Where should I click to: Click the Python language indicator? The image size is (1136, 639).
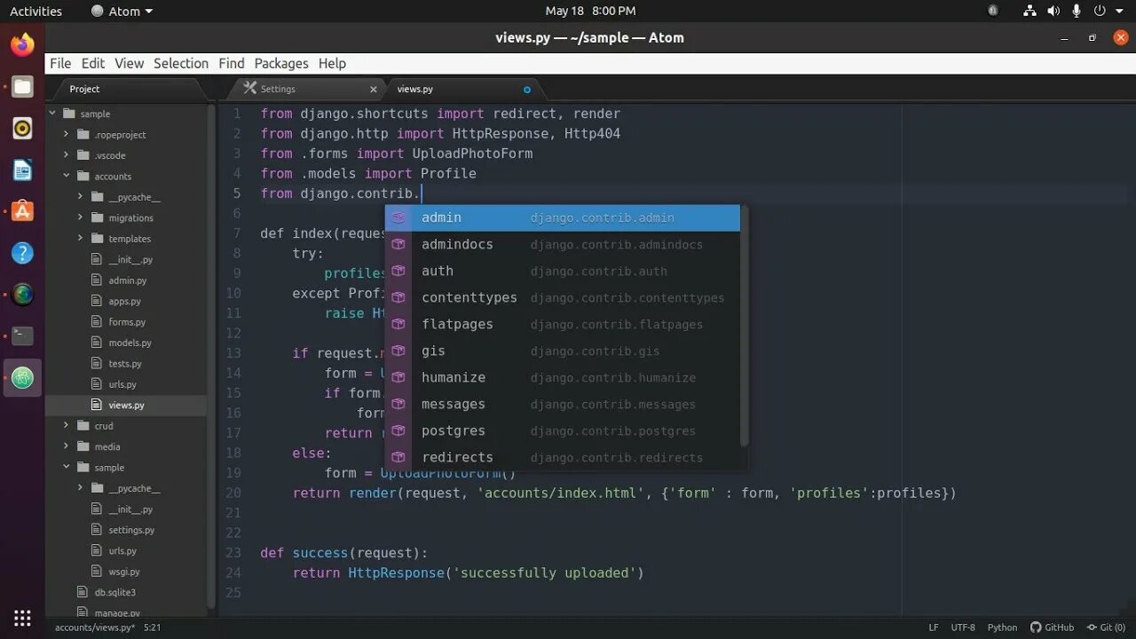tap(1002, 627)
